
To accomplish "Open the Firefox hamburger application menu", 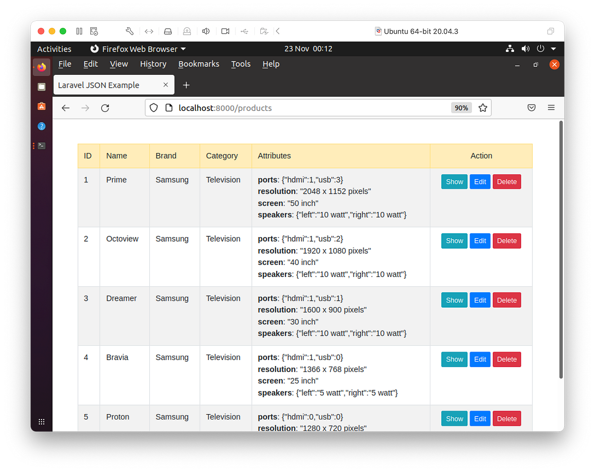I will [x=551, y=107].
